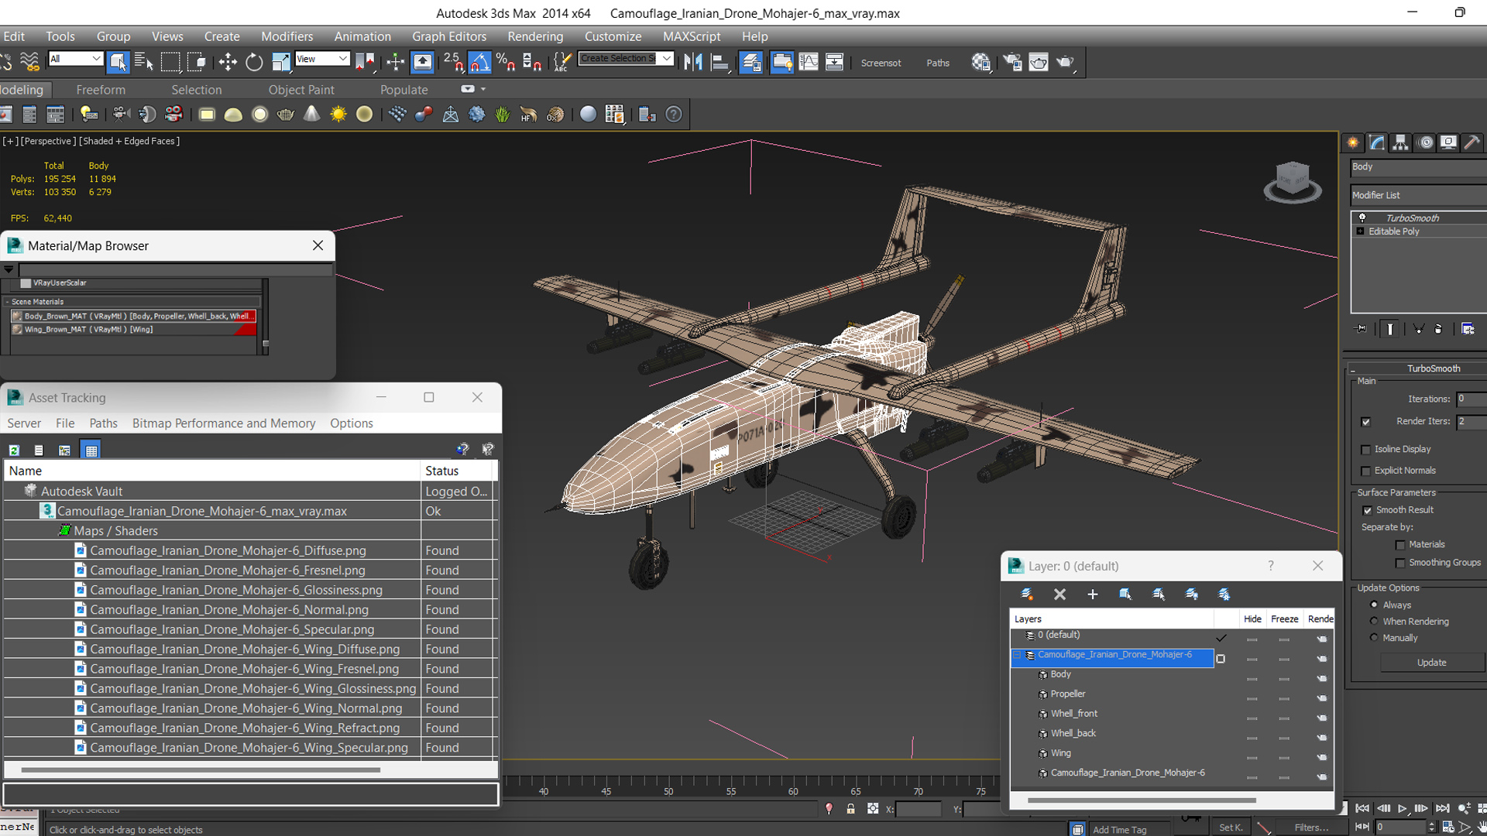This screenshot has width=1487, height=836.
Task: Open the Material Editor icon
Action: click(980, 62)
